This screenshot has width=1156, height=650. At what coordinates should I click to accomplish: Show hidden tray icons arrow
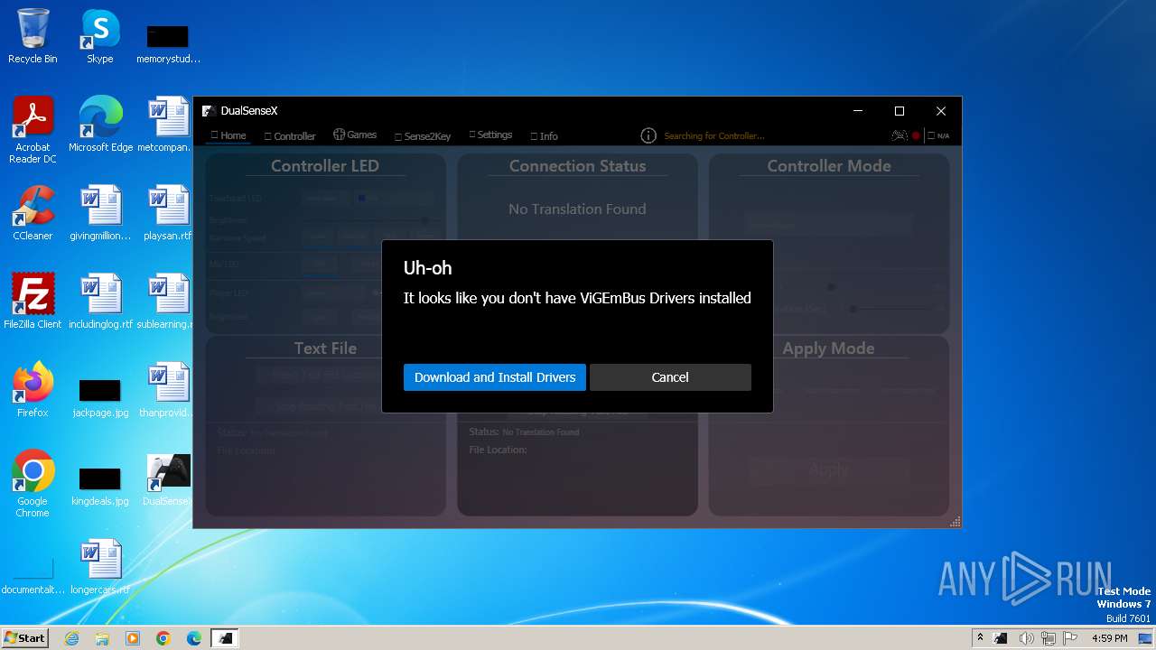click(980, 638)
